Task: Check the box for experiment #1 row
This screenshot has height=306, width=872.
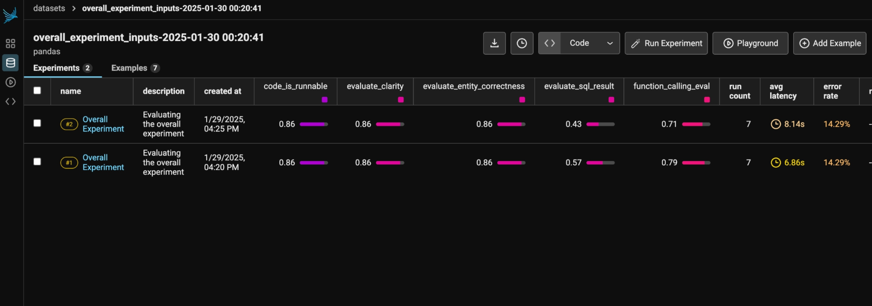Action: coord(37,162)
